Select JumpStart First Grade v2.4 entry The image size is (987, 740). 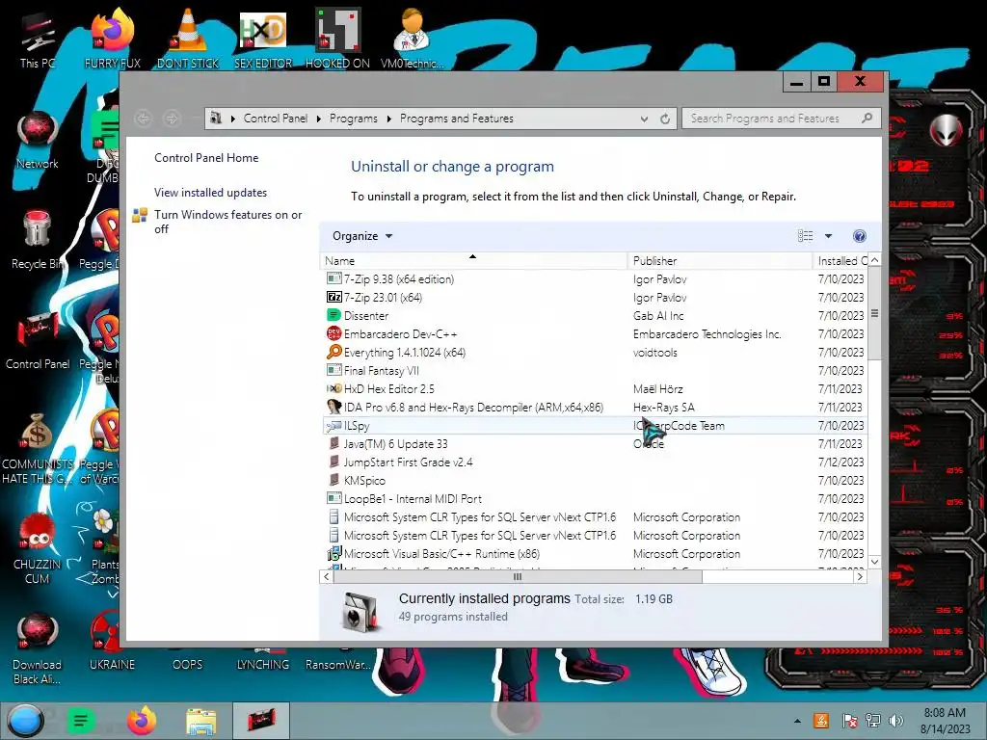pos(594,462)
